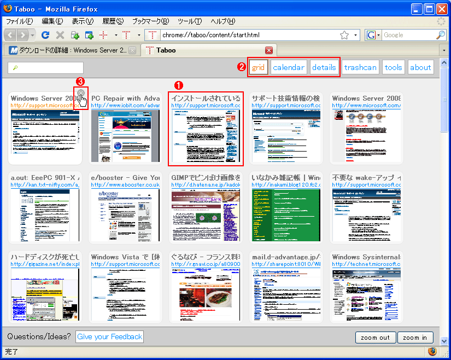Open the いなかみ雑記帳 green thumbnail
Viewport: 451px width, 360px height.
tap(286, 215)
